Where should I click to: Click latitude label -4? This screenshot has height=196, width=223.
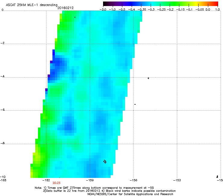[x=2, y=76]
